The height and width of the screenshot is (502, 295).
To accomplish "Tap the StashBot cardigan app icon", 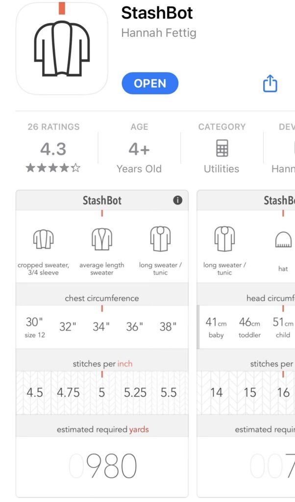I will click(x=62, y=49).
